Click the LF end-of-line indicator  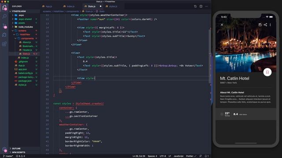pos(170,156)
